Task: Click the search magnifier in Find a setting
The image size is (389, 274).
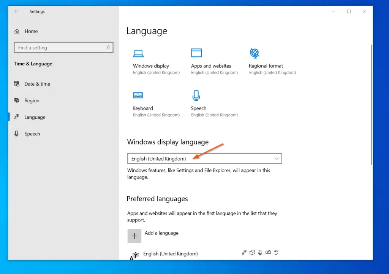Action: click(x=108, y=47)
